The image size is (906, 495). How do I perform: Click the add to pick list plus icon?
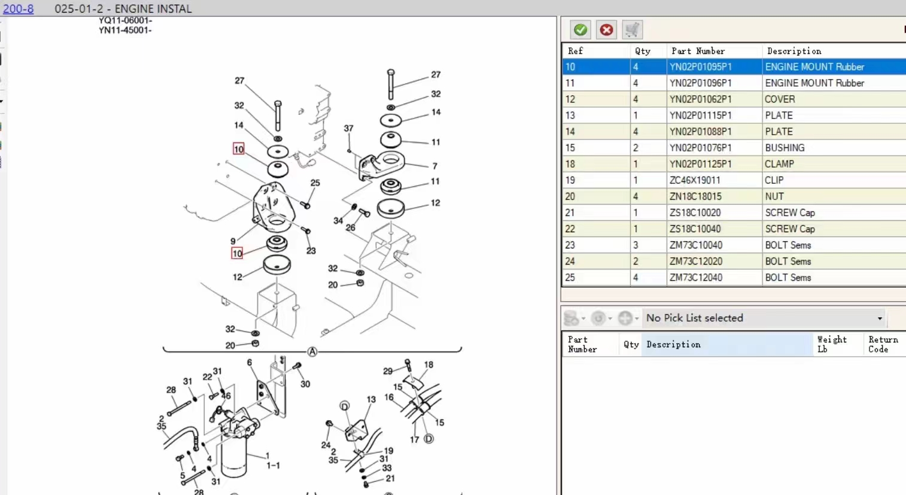(625, 318)
